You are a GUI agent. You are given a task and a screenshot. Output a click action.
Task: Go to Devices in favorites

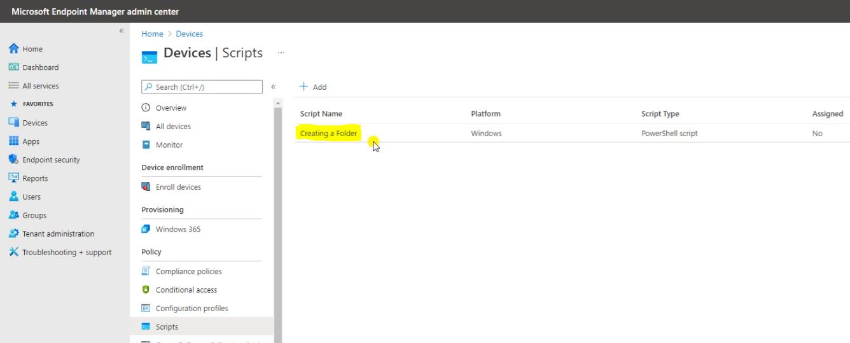tap(35, 123)
